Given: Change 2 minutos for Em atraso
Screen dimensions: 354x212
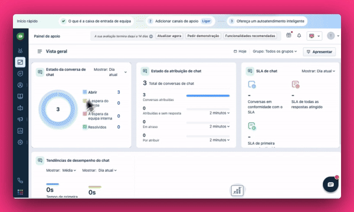Looking at the screenshot, I should [219, 127].
